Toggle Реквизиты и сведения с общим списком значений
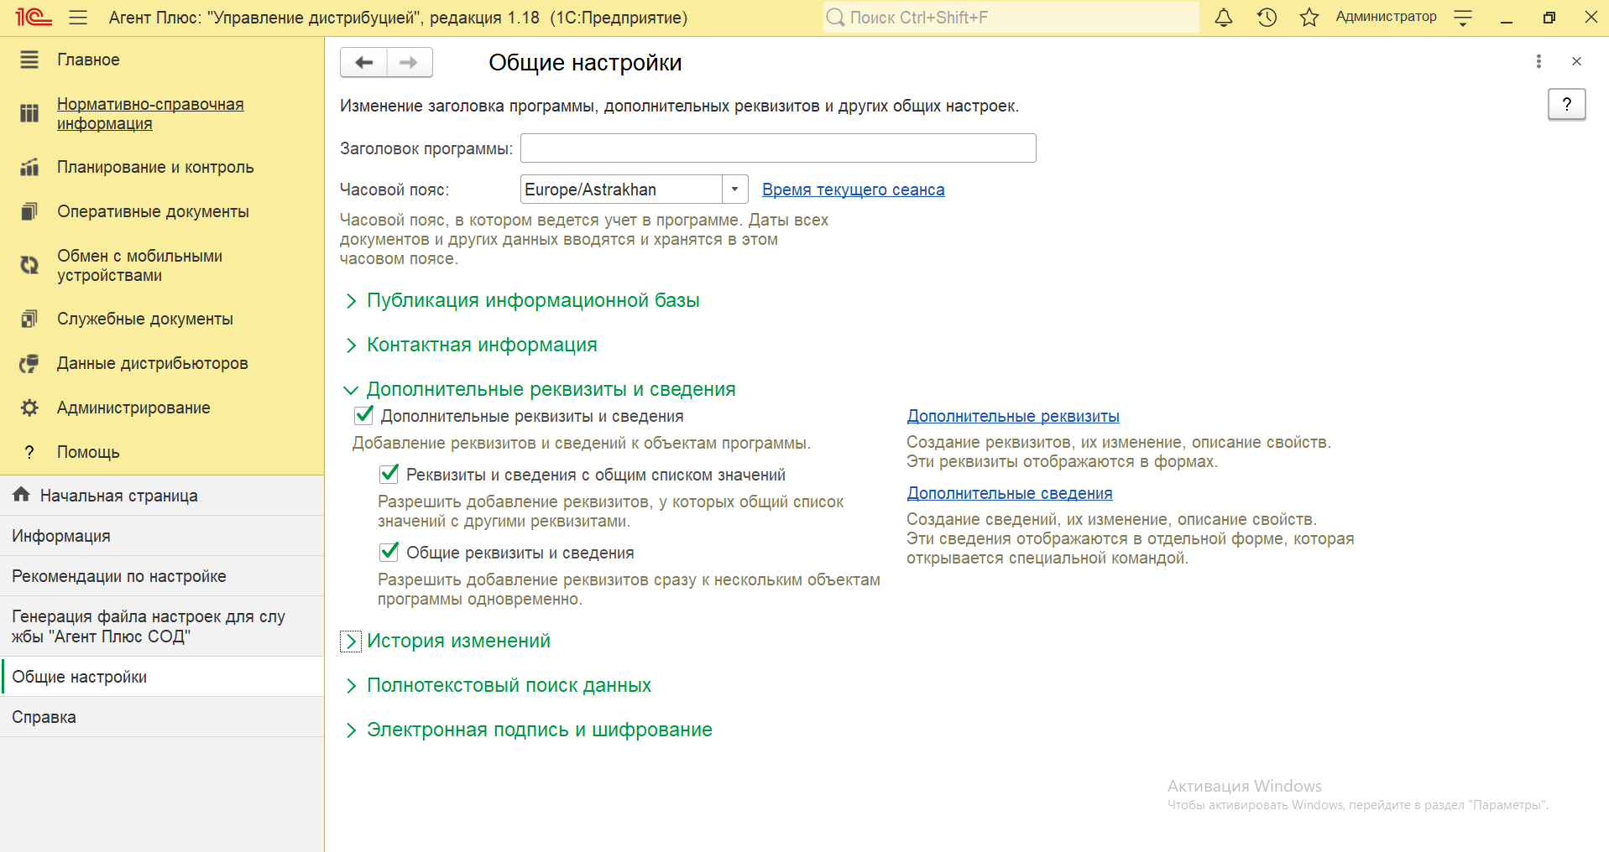1609x852 pixels. pos(389,474)
